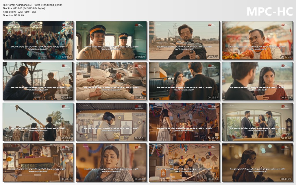The image size is (296, 185).
Task: Click the thumbnail timestamped 00:46:18
Action: click(184, 163)
